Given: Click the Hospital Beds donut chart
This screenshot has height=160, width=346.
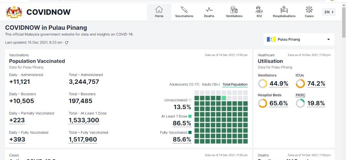Looking at the screenshot, I should point(263,103).
